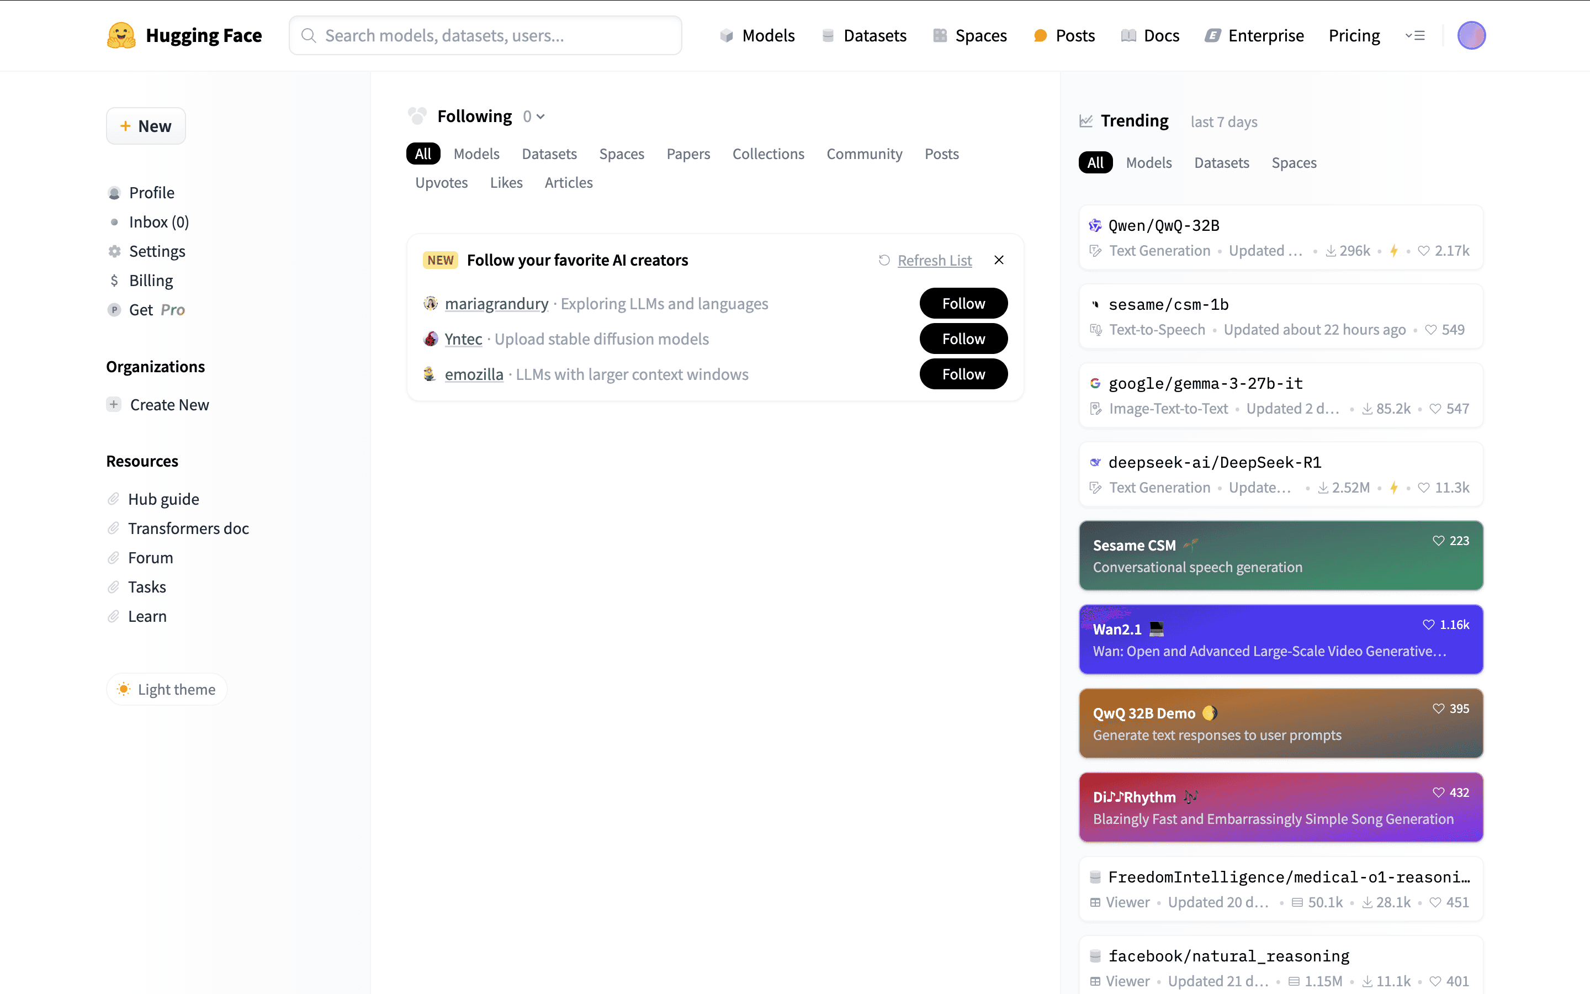This screenshot has width=1590, height=994.
Task: Select the Spaces tab in Following feed
Action: coord(622,154)
